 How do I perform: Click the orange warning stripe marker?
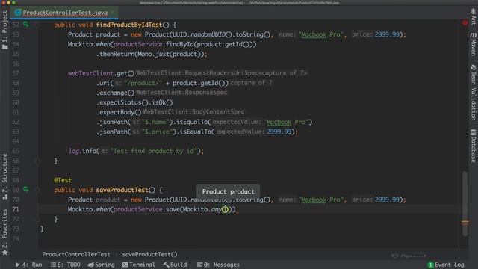(x=465, y=223)
